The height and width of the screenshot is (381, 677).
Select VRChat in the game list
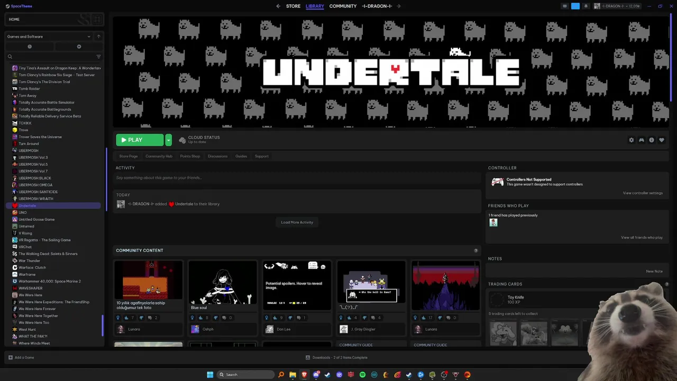point(53,247)
